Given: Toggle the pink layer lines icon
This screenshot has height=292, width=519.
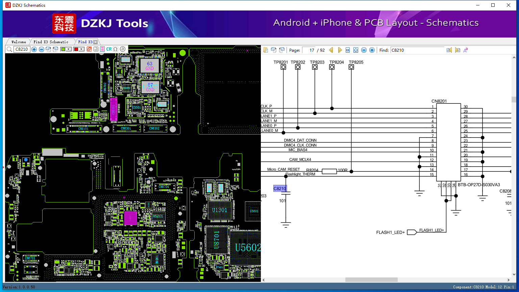Looking at the screenshot, I should click(x=102, y=49).
